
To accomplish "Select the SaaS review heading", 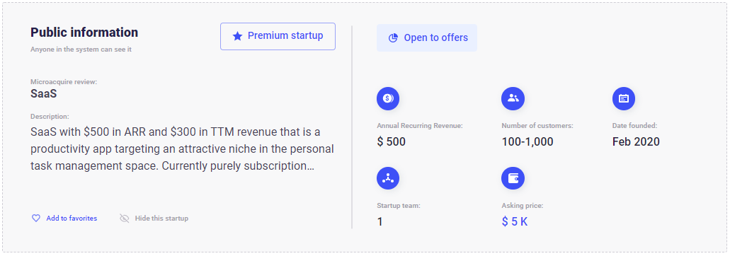I will tap(44, 93).
